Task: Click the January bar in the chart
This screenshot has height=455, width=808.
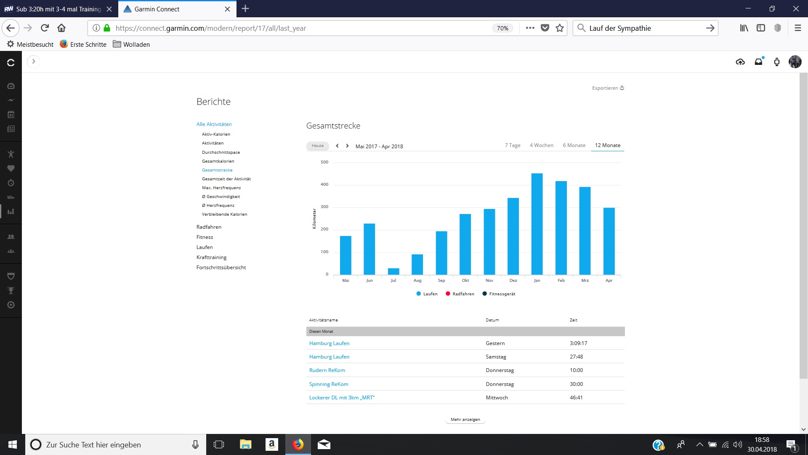Action: [537, 224]
